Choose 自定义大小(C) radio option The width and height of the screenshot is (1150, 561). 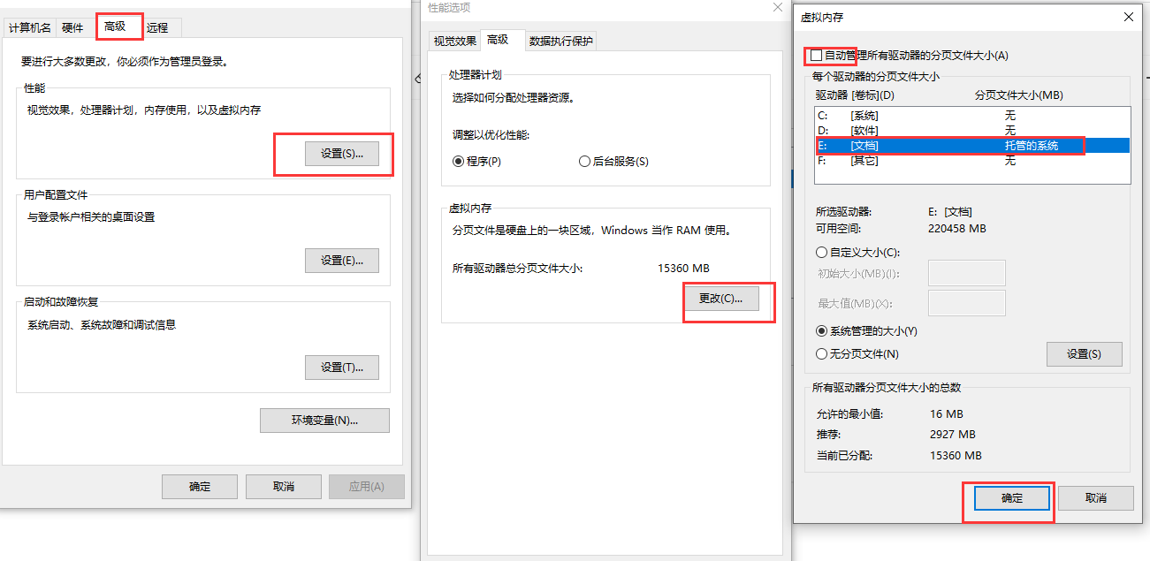pyautogui.click(x=857, y=253)
